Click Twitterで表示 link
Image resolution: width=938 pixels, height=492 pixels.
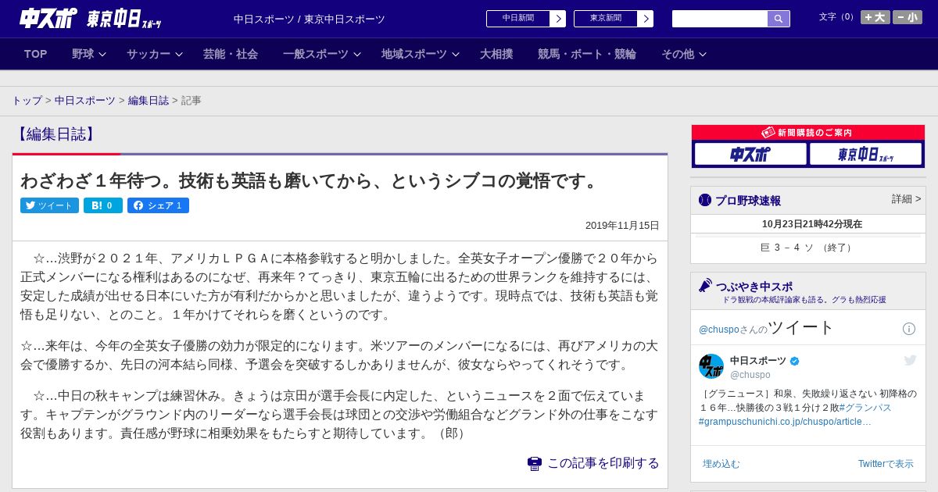(x=886, y=464)
